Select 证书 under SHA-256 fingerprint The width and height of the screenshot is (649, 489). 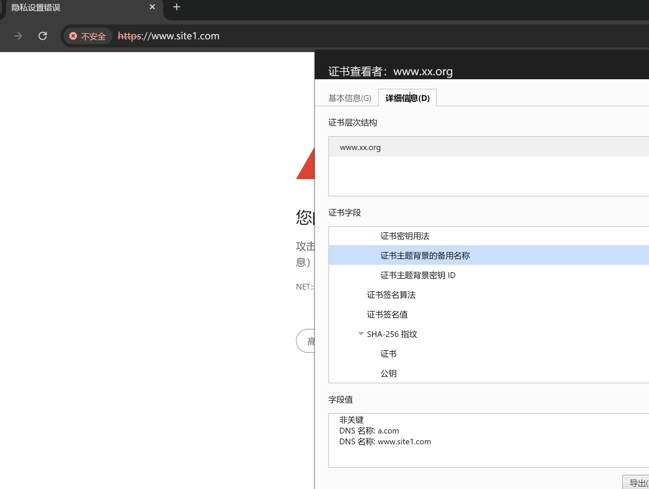click(x=388, y=354)
